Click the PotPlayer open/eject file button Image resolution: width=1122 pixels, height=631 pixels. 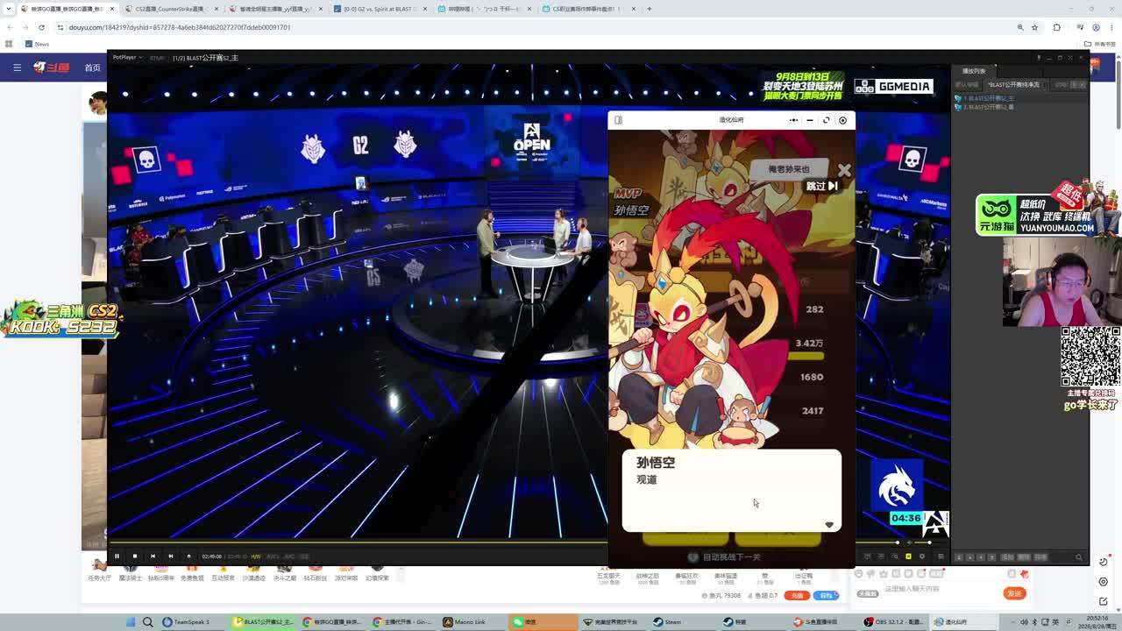point(188,556)
